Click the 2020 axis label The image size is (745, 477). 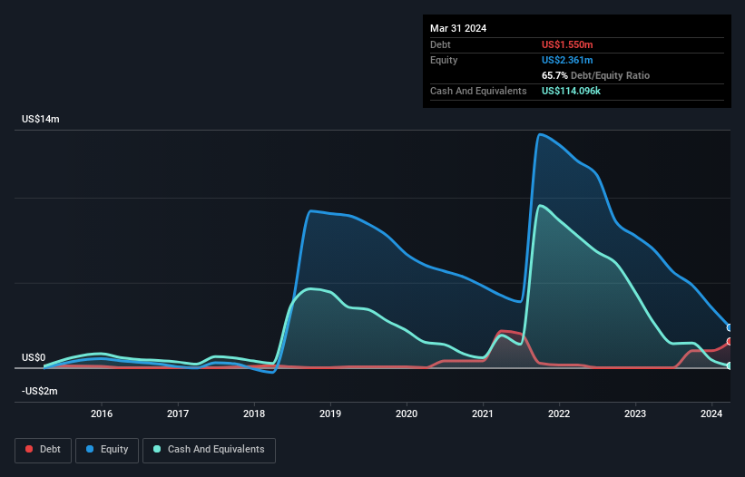[x=407, y=414]
